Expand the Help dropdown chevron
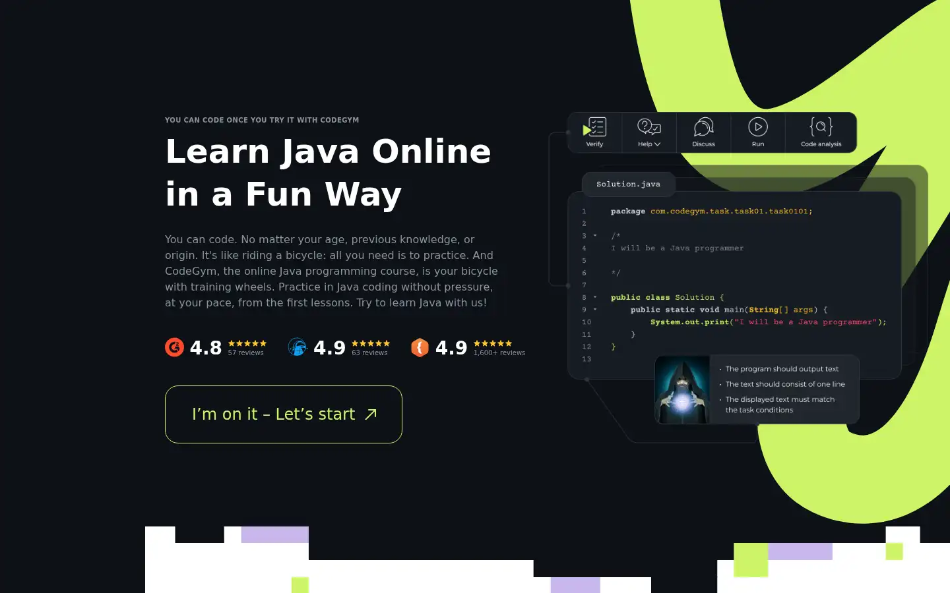This screenshot has width=950, height=593. 657,144
